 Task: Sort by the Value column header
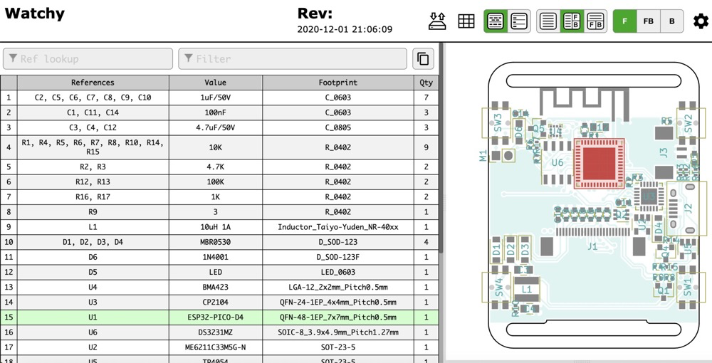pyautogui.click(x=215, y=83)
